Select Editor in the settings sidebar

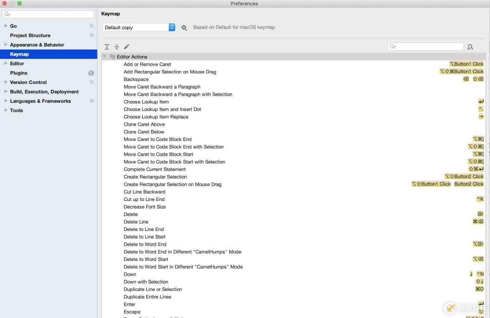pos(17,64)
